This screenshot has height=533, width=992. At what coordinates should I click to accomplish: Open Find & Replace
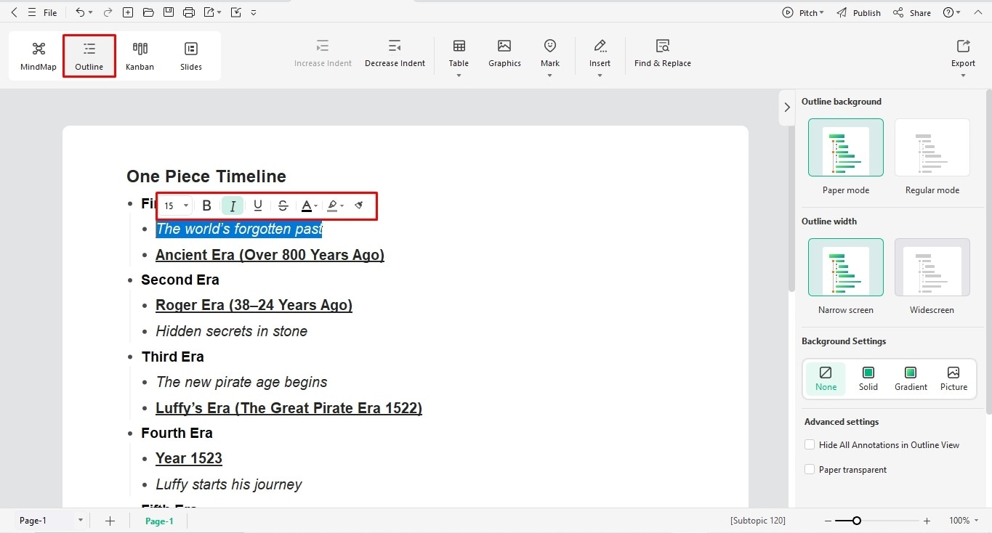[x=662, y=54]
